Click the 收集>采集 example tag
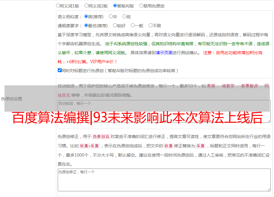Viewport: 274px width, 197px height. (89, 146)
